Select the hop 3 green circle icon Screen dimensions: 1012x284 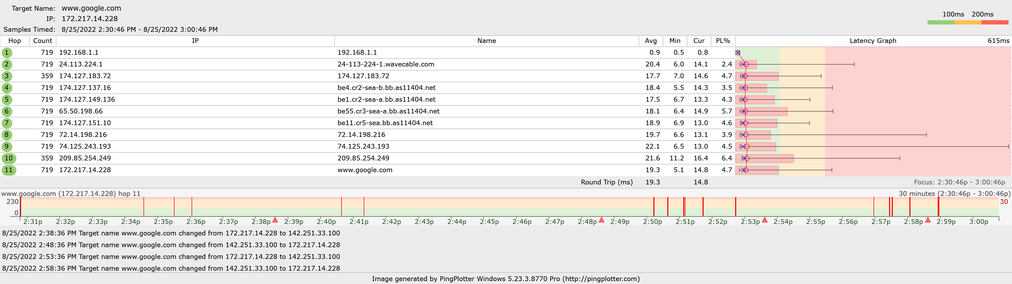coord(7,76)
